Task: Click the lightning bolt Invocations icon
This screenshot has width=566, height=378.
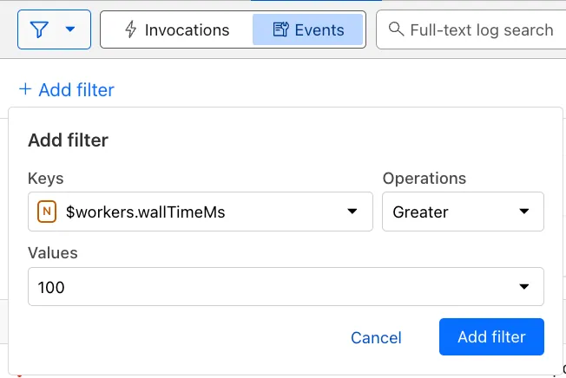Action: click(x=131, y=30)
